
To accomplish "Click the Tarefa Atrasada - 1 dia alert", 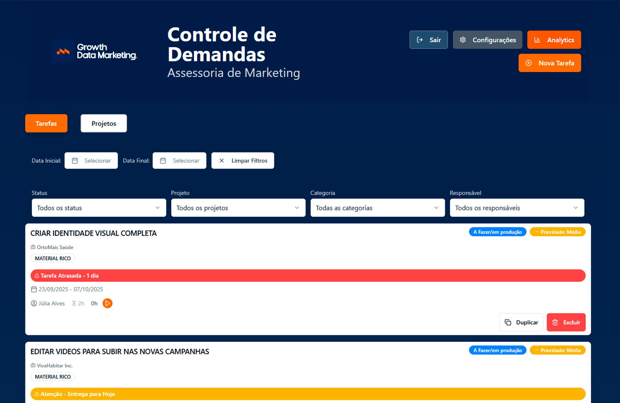I will point(308,275).
